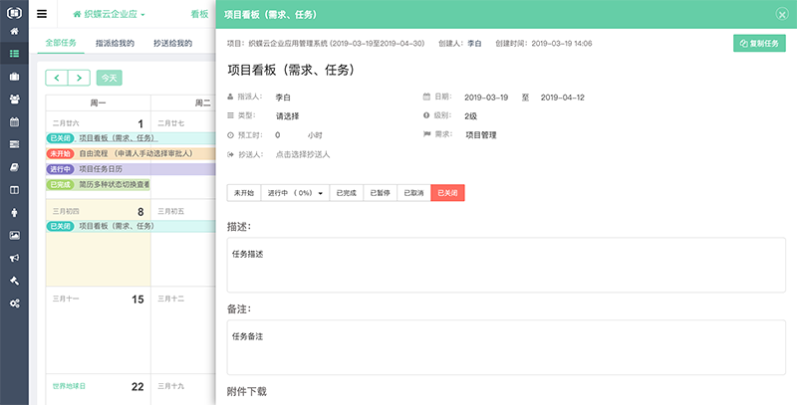Click the app logo at sidebar top
Image resolution: width=797 pixels, height=405 pixels.
[x=14, y=13]
